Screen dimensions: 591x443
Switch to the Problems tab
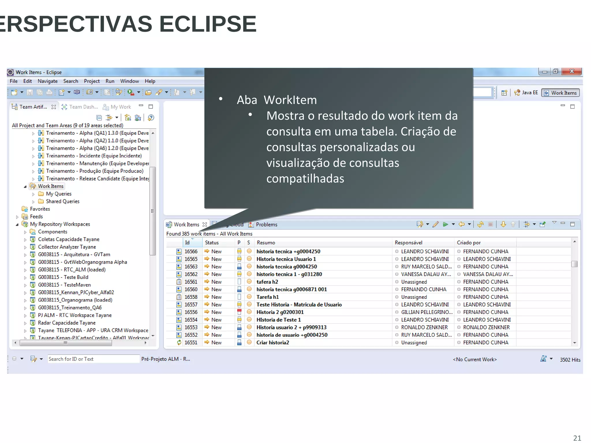coord(263,225)
